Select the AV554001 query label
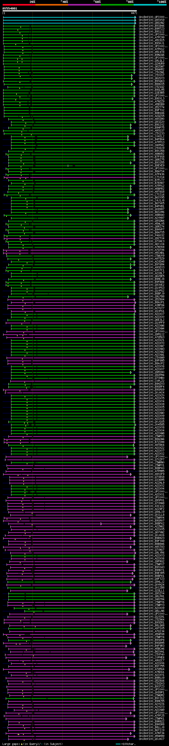 coord(10,9)
